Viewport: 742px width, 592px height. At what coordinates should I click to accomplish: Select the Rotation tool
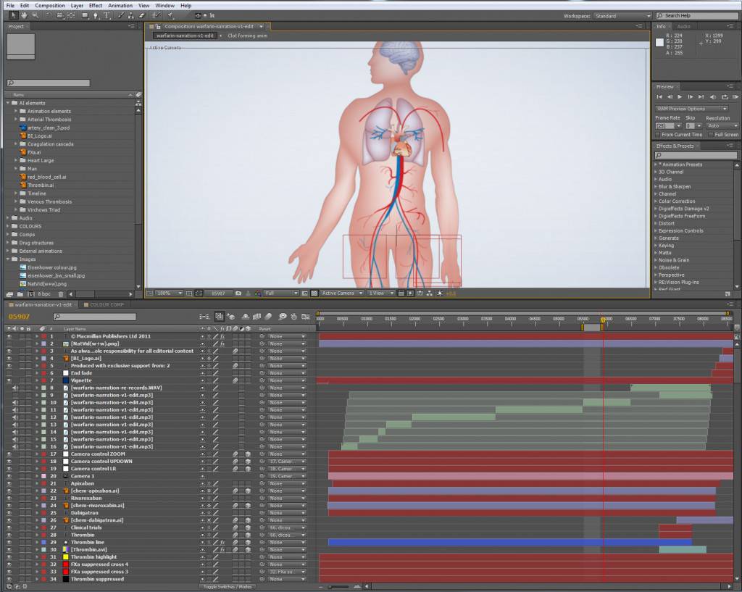(48, 15)
